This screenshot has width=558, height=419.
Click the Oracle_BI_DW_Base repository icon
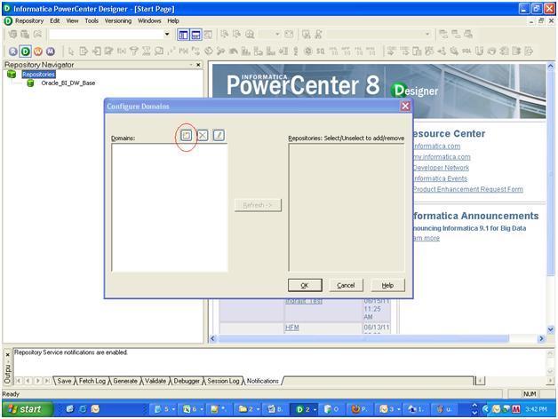pyautogui.click(x=30, y=83)
